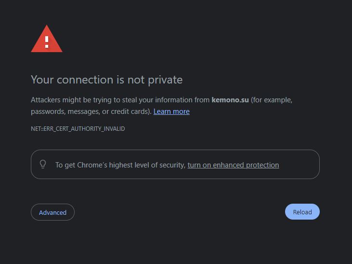Viewport: 352px width, 264px height.
Task: Reload the page with Reload button
Action: tap(302, 212)
